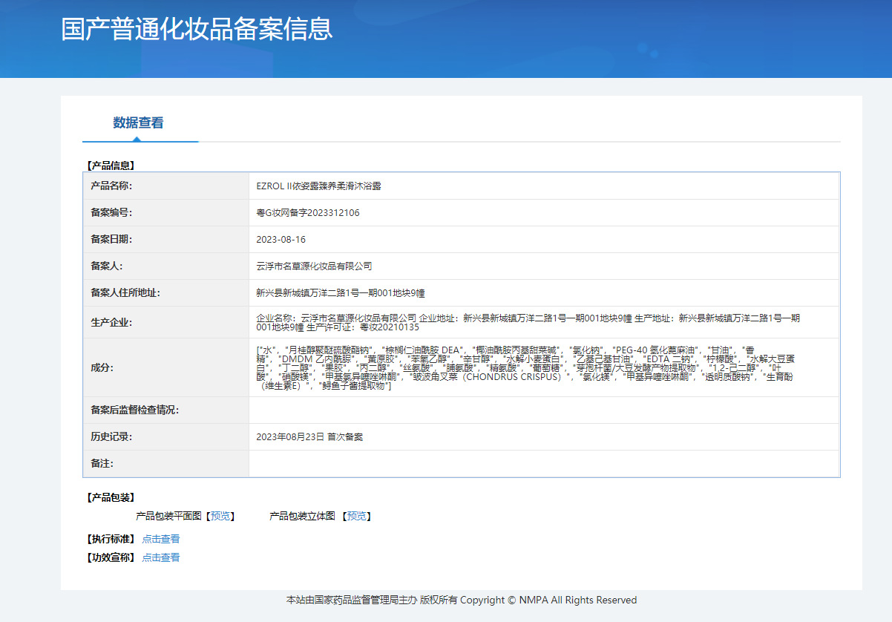This screenshot has width=892, height=622.
Task: Click the 产品名称 label cell
Action: coord(111,186)
